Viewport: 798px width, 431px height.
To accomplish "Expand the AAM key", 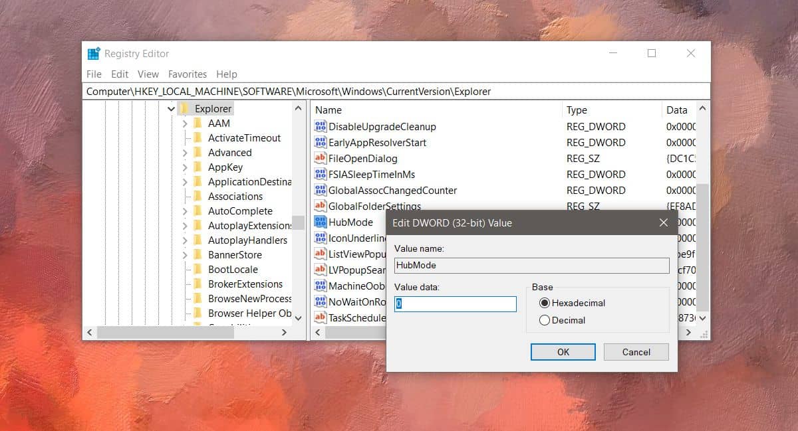I will 185,123.
